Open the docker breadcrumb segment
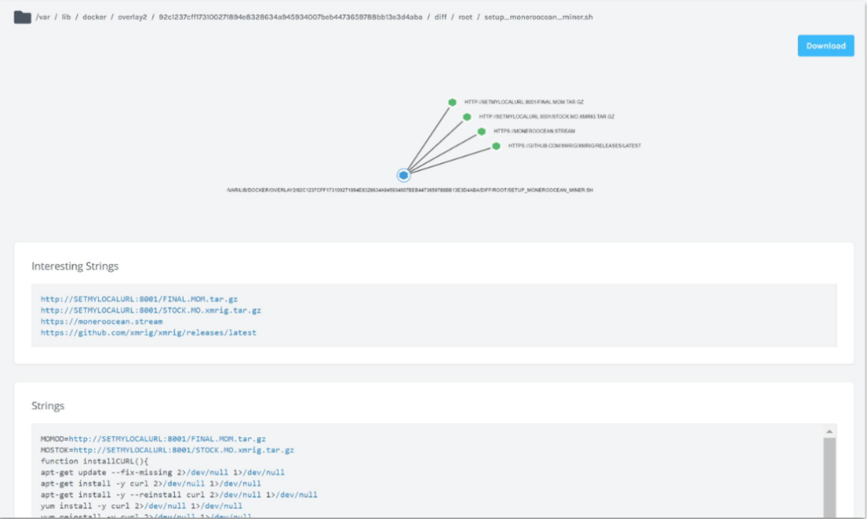 point(95,17)
